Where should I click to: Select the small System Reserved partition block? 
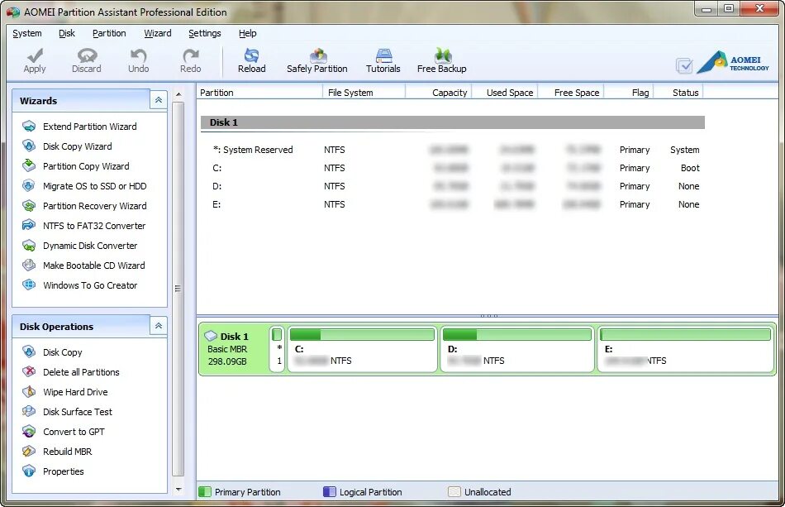[x=277, y=349]
